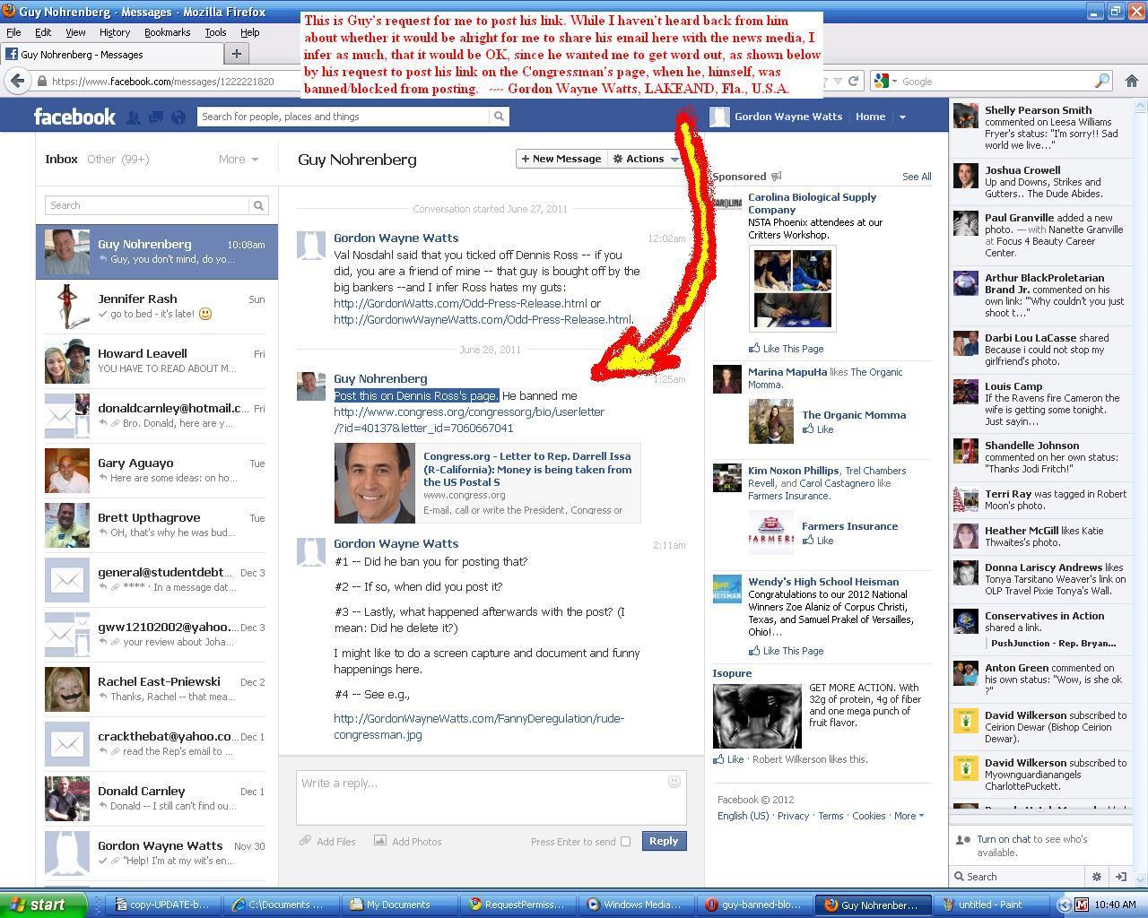
Task: Go to Facebook Home link
Action: (x=870, y=117)
